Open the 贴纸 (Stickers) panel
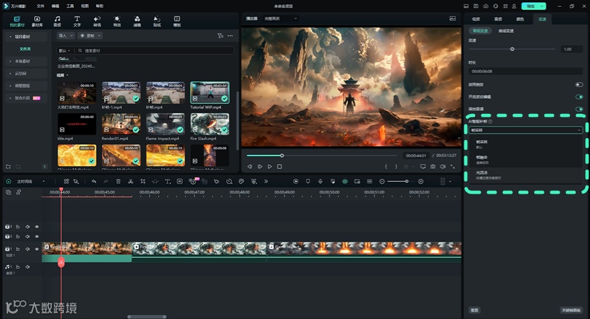The height and width of the screenshot is (319, 590). [x=157, y=21]
